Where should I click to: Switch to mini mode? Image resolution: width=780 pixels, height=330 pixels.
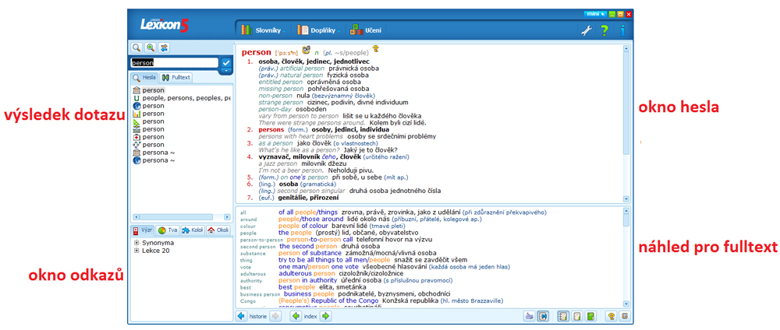pos(595,14)
